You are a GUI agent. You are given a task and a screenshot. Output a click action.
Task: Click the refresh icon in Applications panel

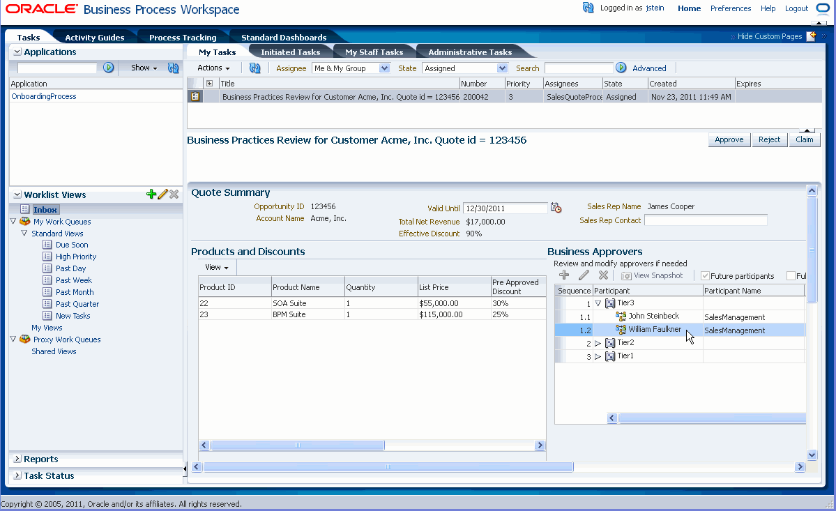[174, 68]
